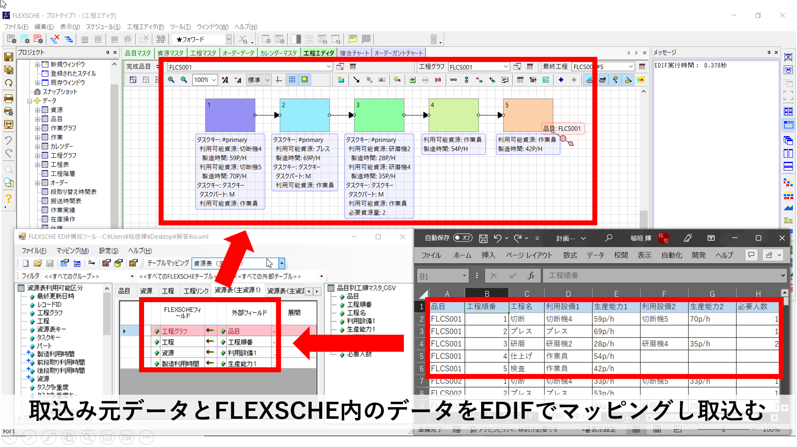
Task: Increase font size in process editor toolbar
Action: (225, 80)
